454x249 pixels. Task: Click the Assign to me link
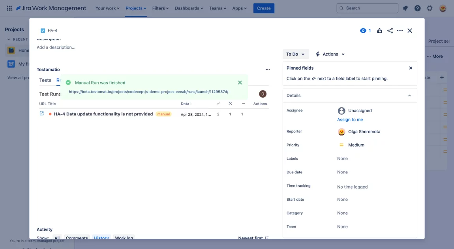(x=350, y=120)
